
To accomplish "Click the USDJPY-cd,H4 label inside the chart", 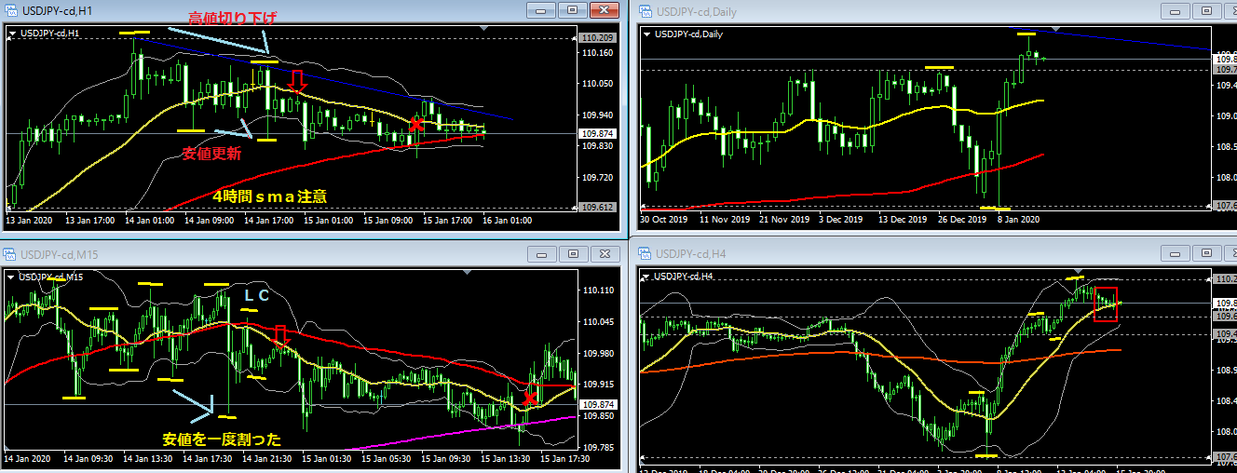I will click(684, 277).
